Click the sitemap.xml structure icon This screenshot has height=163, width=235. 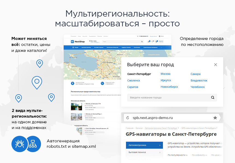tap(33, 144)
